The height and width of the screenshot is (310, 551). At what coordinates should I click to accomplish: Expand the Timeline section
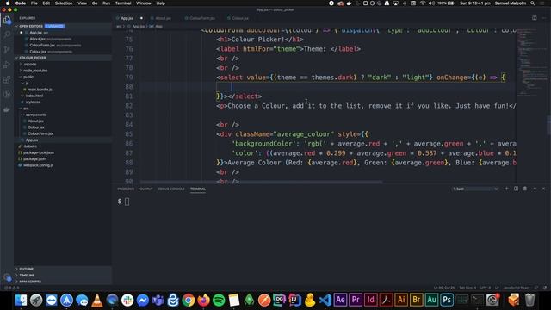coord(27,276)
